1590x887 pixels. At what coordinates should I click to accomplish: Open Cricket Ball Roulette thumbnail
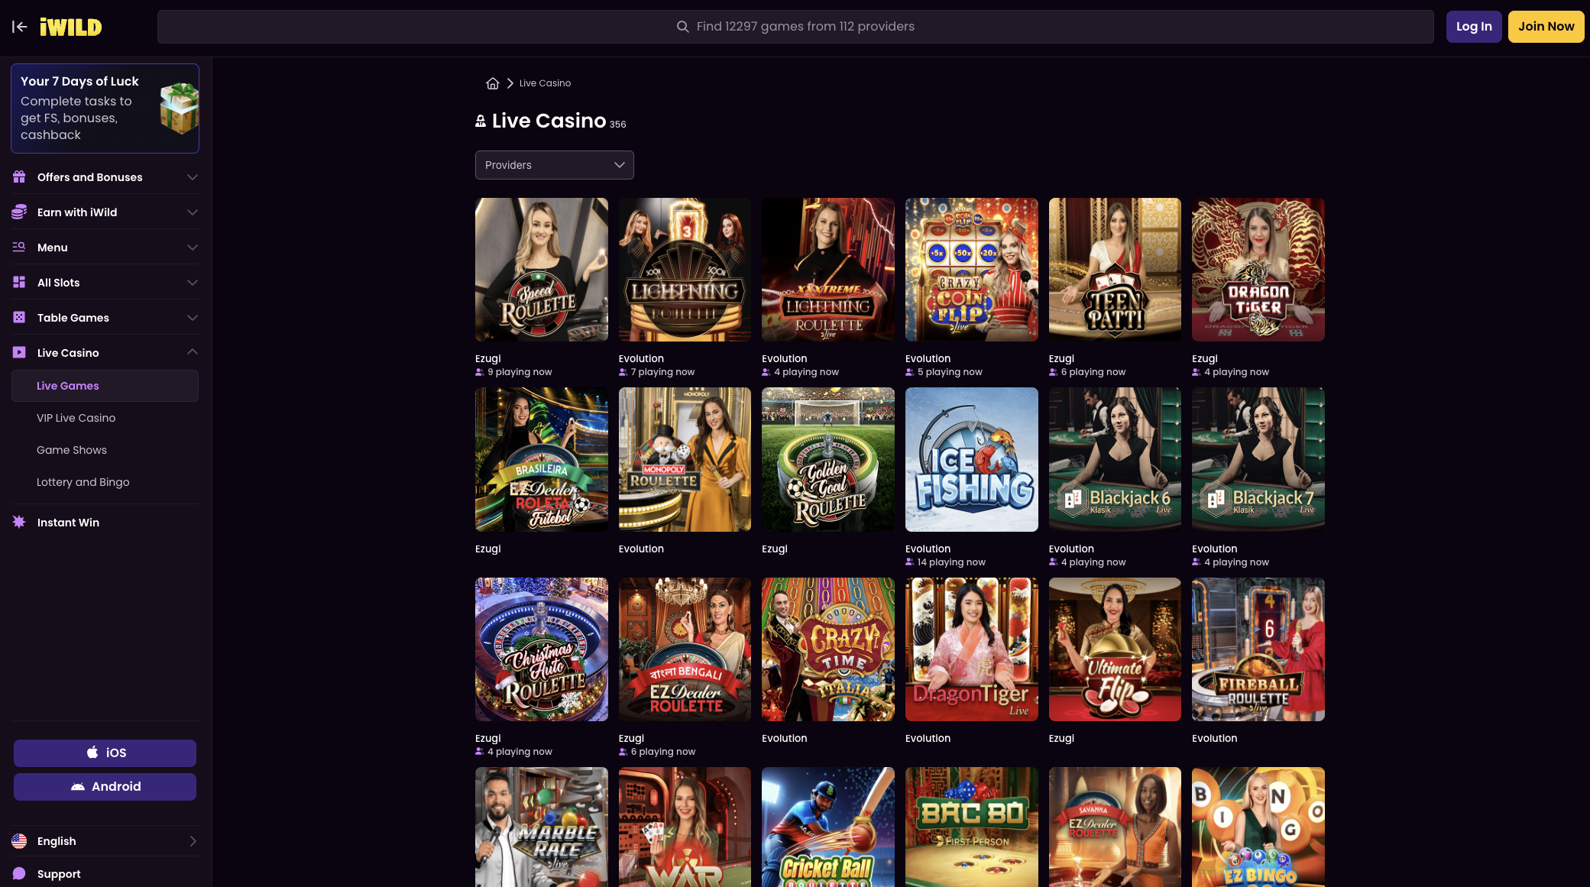pos(828,827)
